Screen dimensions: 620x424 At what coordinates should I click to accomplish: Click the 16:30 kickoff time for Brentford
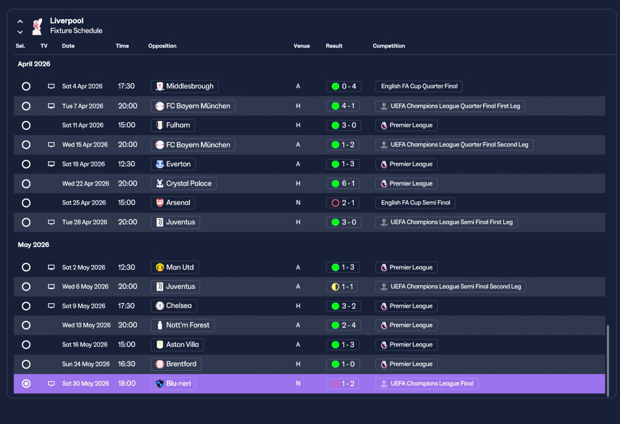pyautogui.click(x=126, y=364)
